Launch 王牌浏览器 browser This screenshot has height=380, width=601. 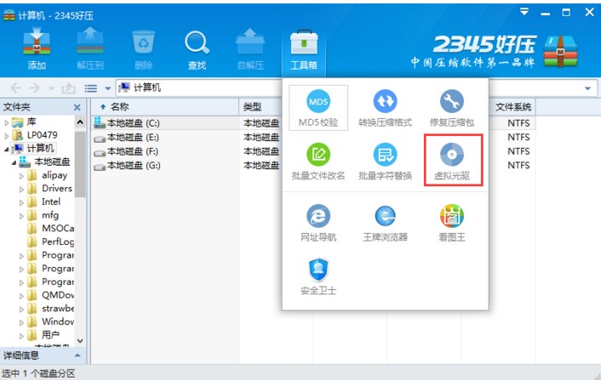point(386,223)
